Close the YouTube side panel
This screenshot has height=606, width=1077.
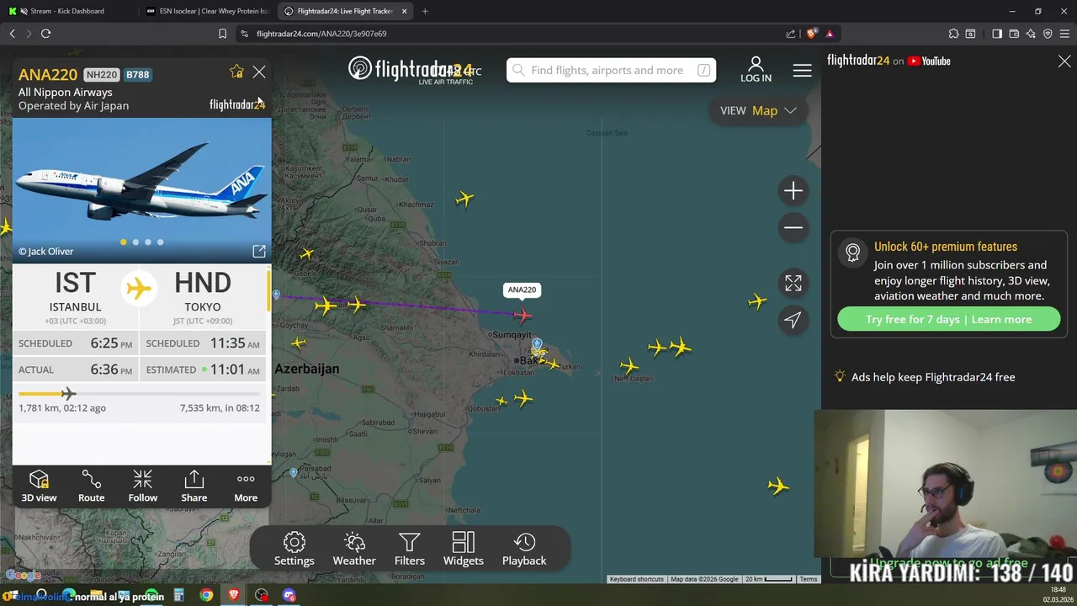1064,61
